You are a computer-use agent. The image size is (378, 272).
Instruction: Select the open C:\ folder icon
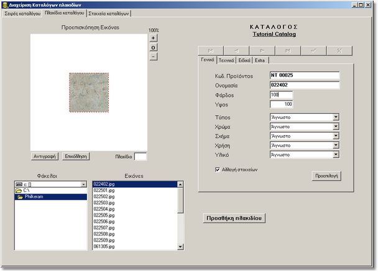point(19,190)
